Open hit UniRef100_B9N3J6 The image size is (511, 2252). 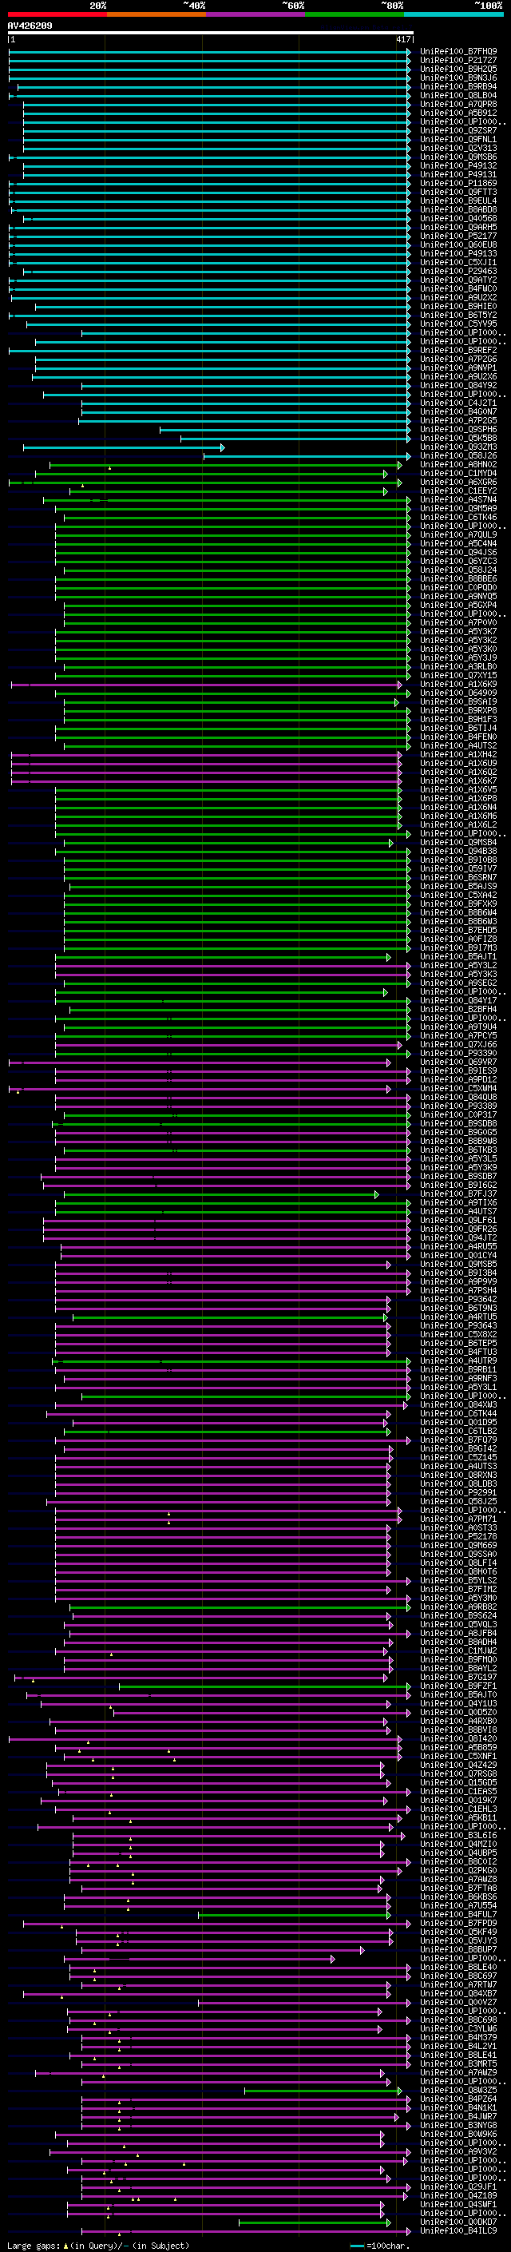[458, 77]
